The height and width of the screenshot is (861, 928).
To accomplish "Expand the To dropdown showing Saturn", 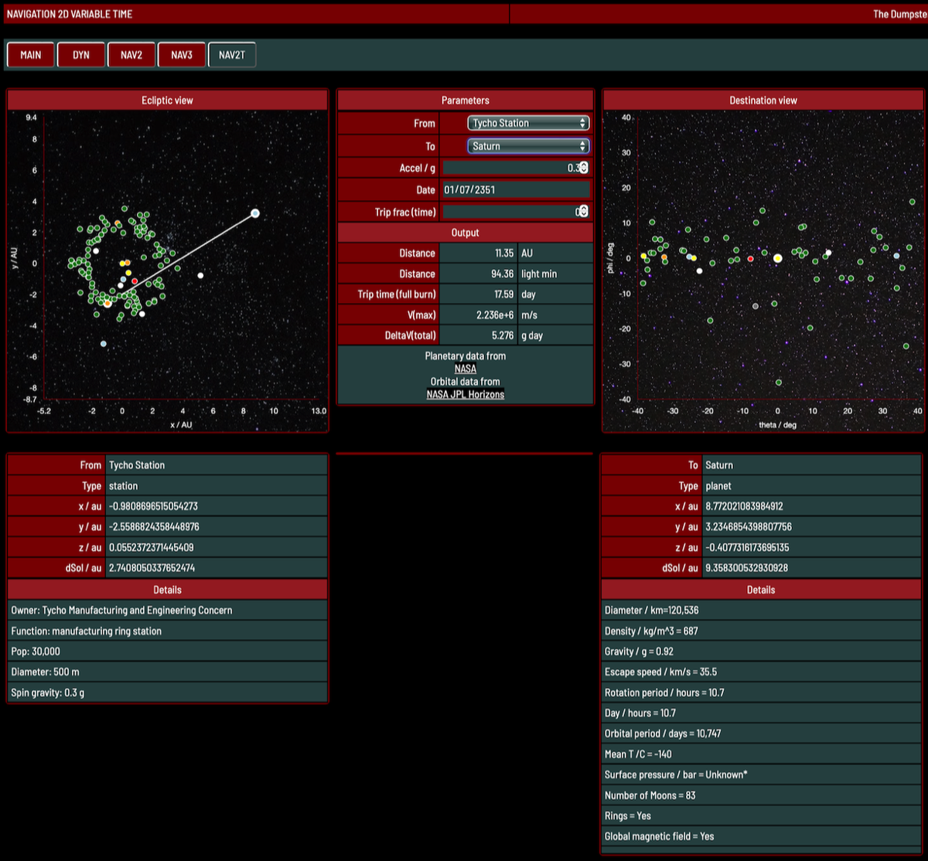I will (528, 146).
